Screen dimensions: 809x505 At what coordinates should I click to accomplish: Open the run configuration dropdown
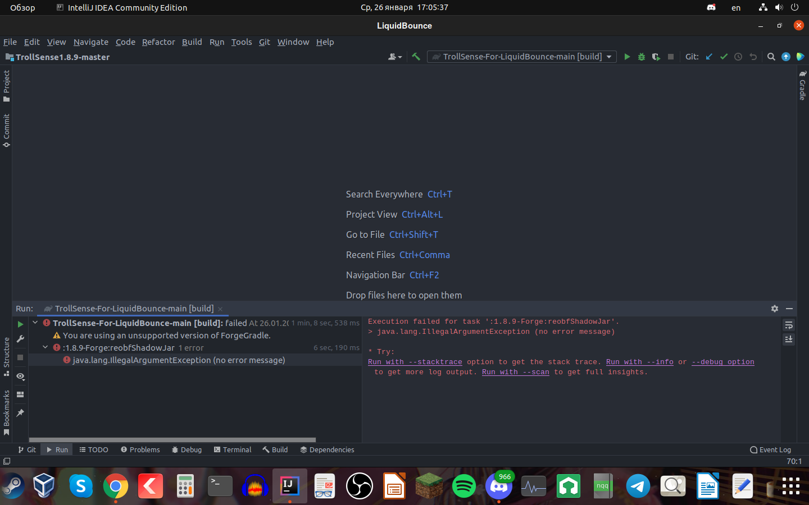[521, 57]
